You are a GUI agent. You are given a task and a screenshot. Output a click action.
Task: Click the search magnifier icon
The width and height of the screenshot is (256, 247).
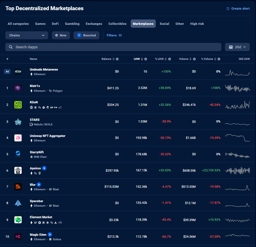[x=11, y=47]
